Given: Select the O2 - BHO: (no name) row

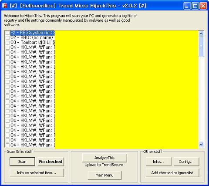Looking at the screenshot, I should (x=32, y=38).
